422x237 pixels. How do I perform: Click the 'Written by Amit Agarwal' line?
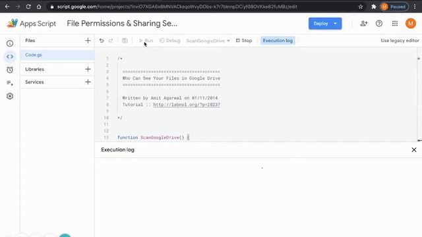pos(170,98)
